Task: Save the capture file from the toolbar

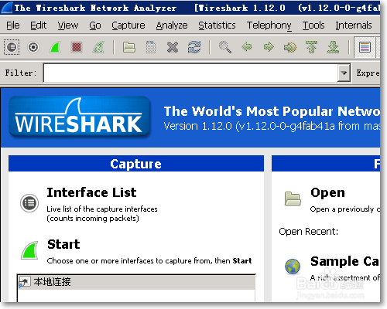Action: [151, 47]
